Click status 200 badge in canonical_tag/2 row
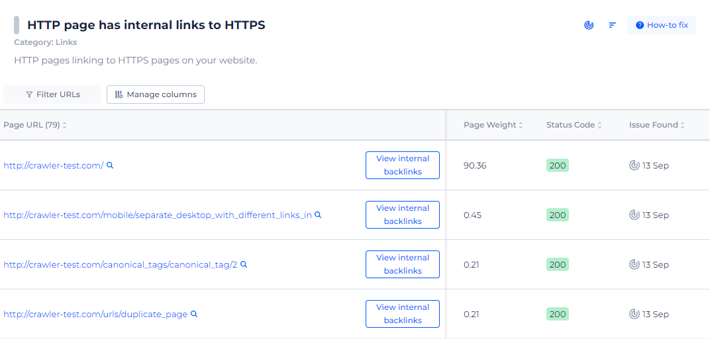 558,264
